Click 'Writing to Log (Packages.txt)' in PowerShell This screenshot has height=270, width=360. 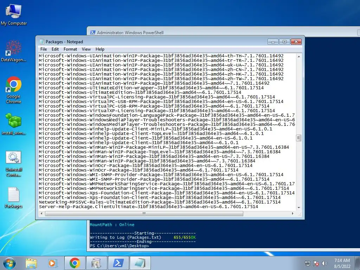(x=126, y=237)
